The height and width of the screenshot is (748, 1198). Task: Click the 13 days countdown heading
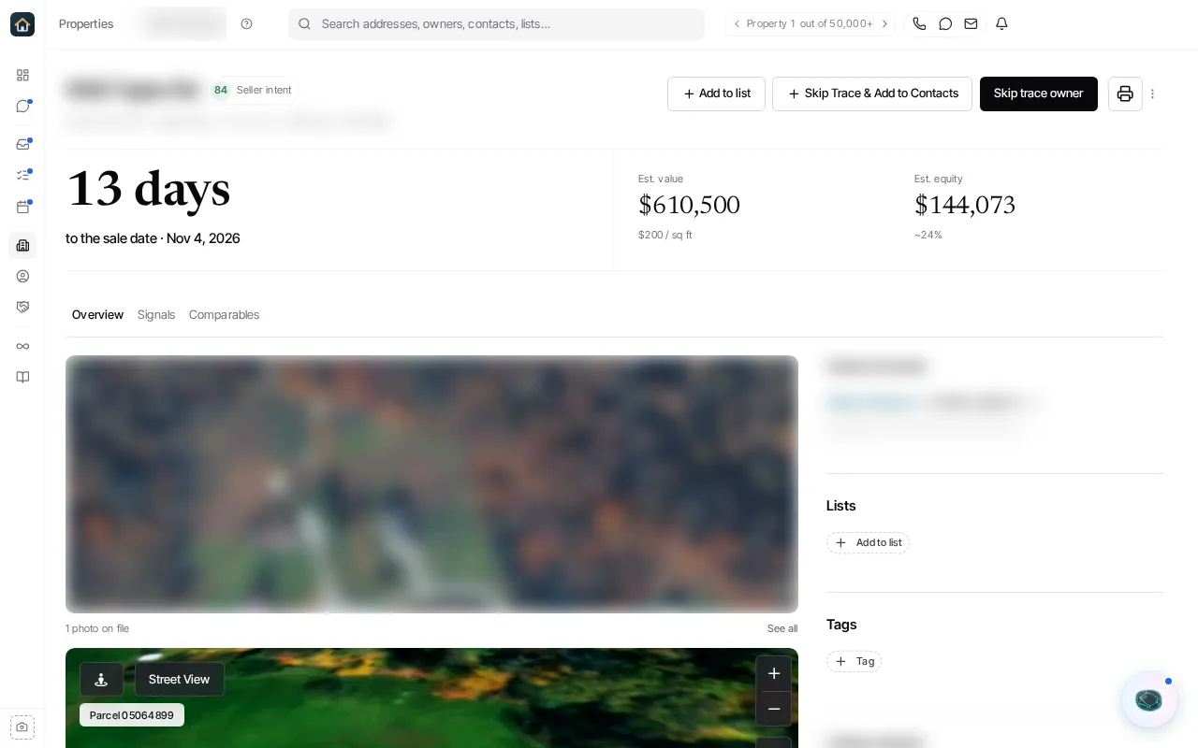148,191
